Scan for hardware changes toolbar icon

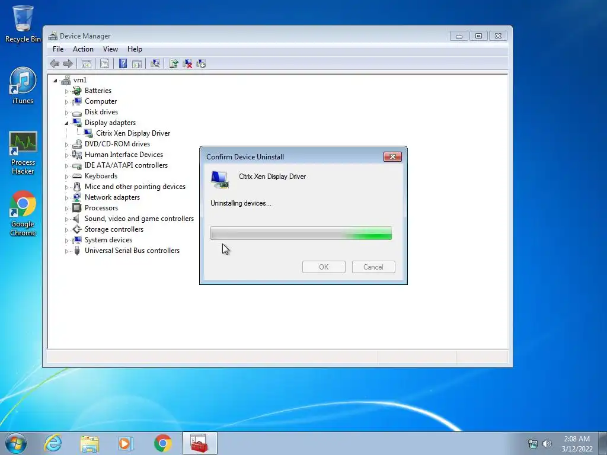tap(155, 63)
